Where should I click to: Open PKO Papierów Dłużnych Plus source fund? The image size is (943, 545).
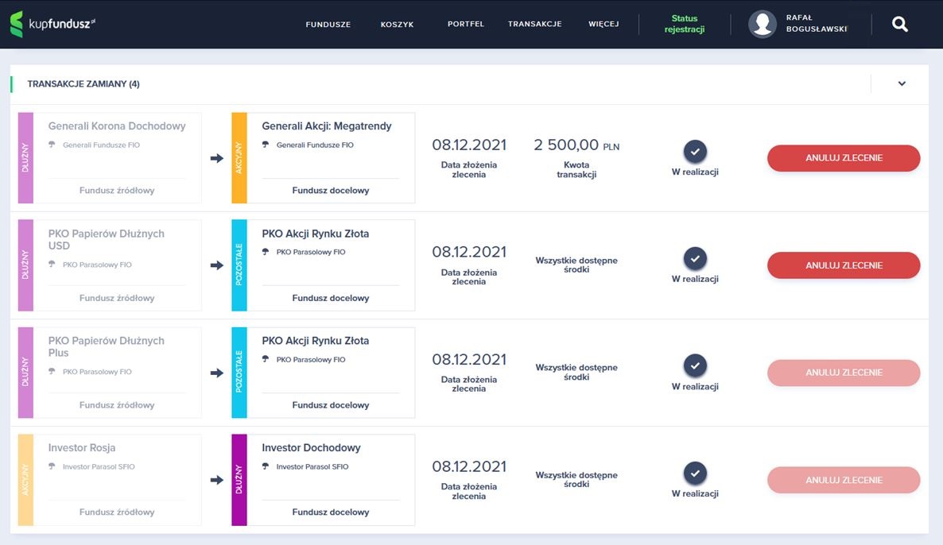[x=107, y=346]
